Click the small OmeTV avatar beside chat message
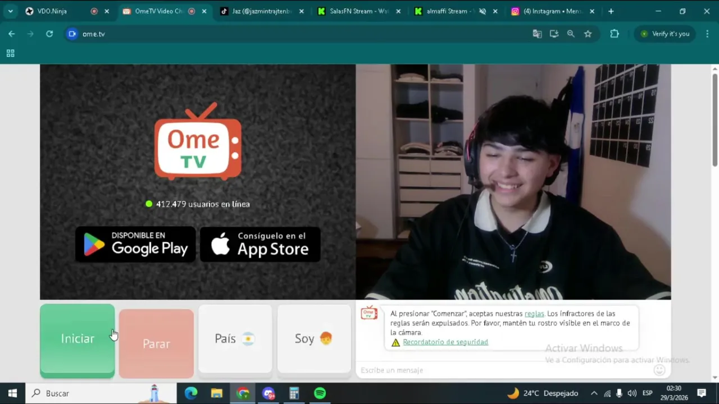 [x=369, y=313]
